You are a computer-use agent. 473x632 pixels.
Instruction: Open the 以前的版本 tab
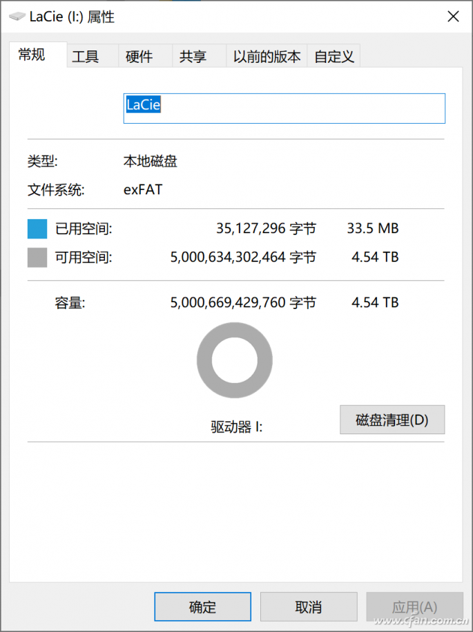click(x=267, y=56)
